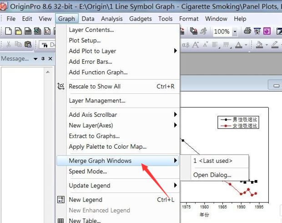282x223 pixels.
Task: Click the New Project icon in toolbar
Action: coord(8,31)
